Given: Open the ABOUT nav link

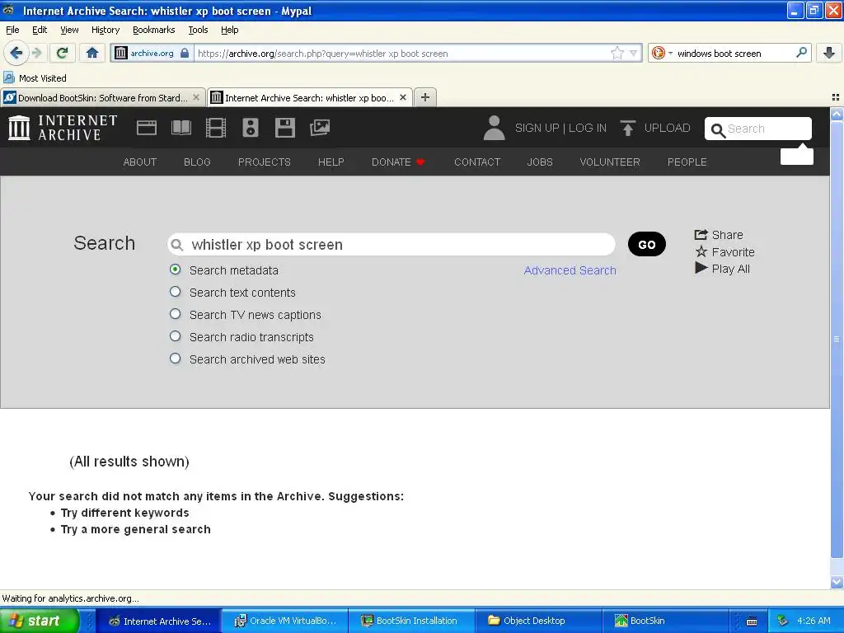Looking at the screenshot, I should coord(140,162).
